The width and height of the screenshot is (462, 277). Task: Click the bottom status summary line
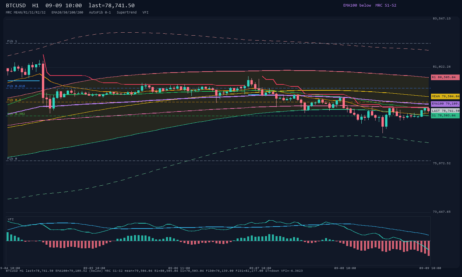tap(154, 271)
